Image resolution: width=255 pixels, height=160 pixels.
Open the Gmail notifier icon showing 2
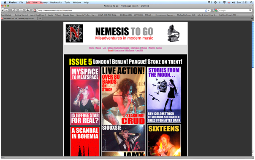tap(210, 2)
